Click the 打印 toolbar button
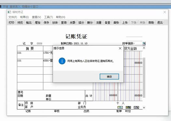171x121 pixels. 11,23
